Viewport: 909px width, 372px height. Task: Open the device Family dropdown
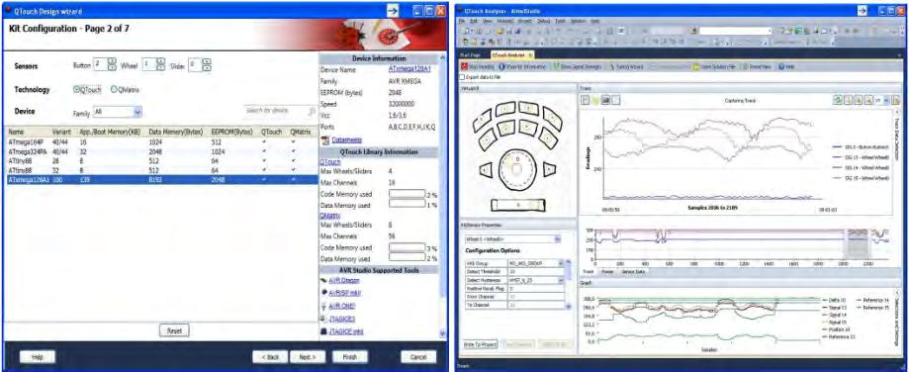point(118,112)
